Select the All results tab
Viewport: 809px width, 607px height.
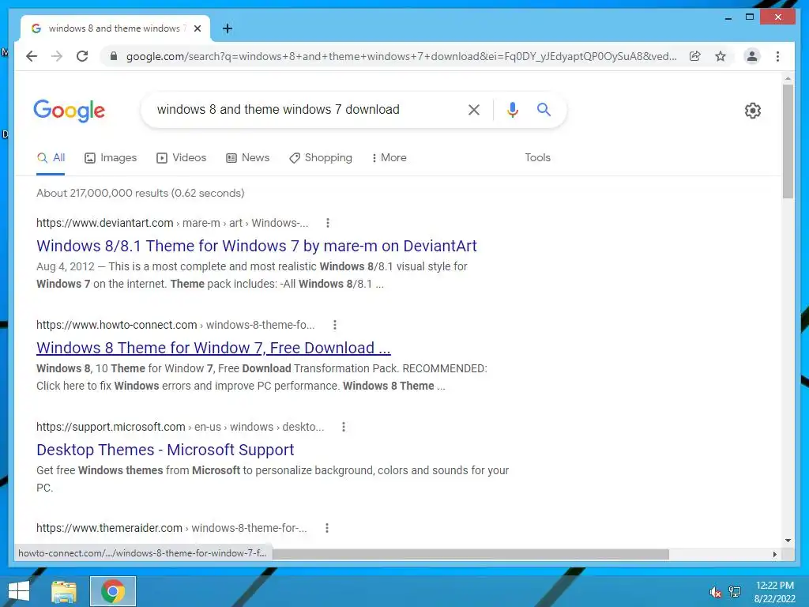click(51, 158)
